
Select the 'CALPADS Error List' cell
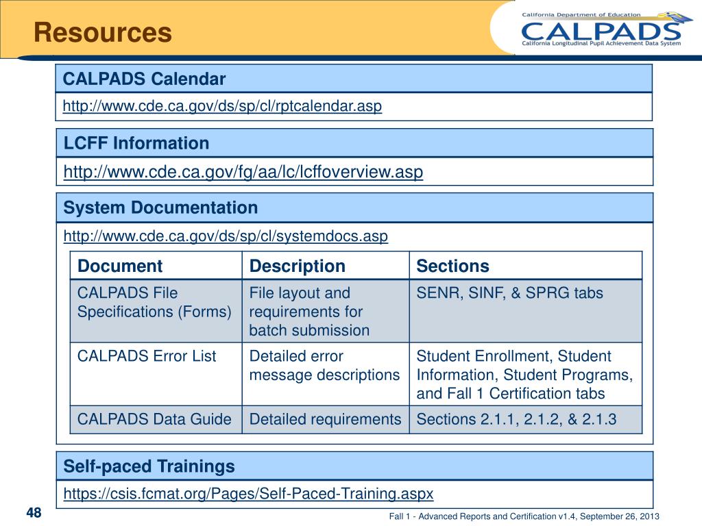(156, 375)
